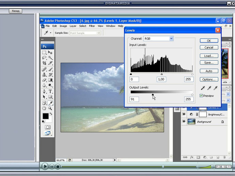Image resolution: width=235 pixels, height=176 pixels.
Task: Pick the set black point eyedropper
Action: pos(203,88)
